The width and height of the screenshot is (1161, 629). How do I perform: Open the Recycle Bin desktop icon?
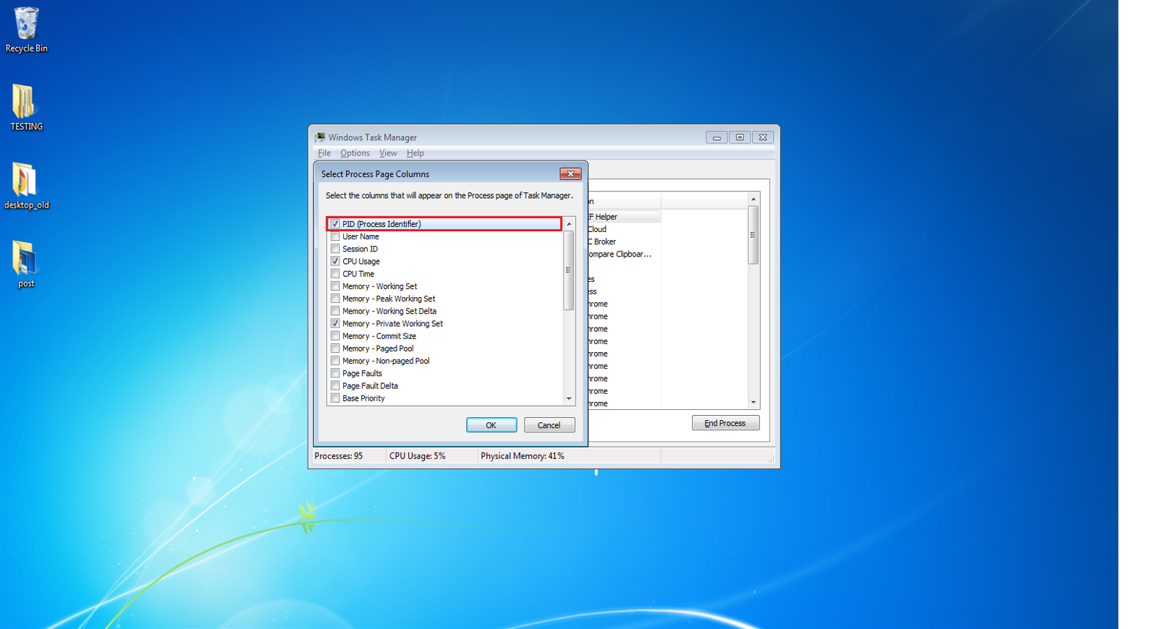click(26, 30)
